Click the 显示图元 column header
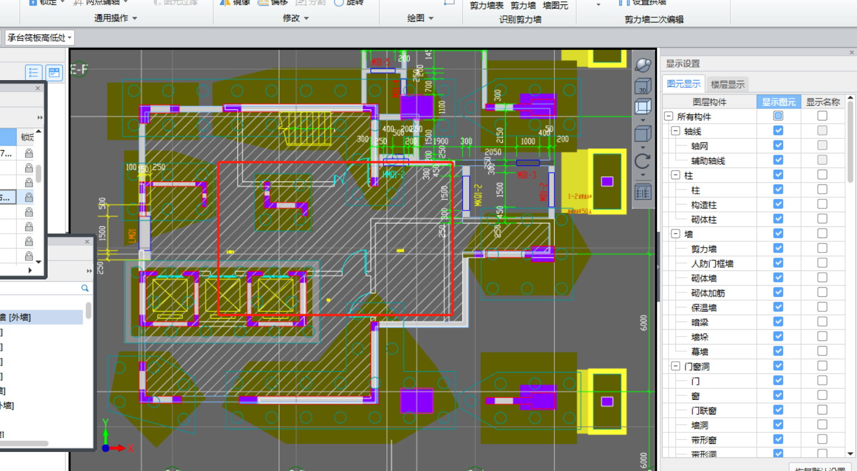The width and height of the screenshot is (857, 471). tap(779, 101)
